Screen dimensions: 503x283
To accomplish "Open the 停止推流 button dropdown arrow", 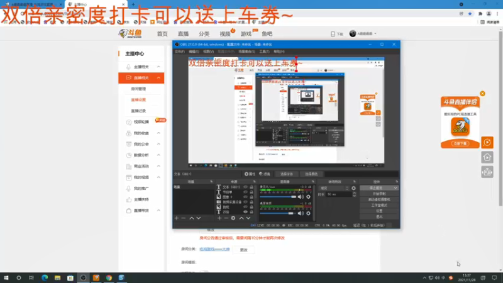I will [x=395, y=188].
